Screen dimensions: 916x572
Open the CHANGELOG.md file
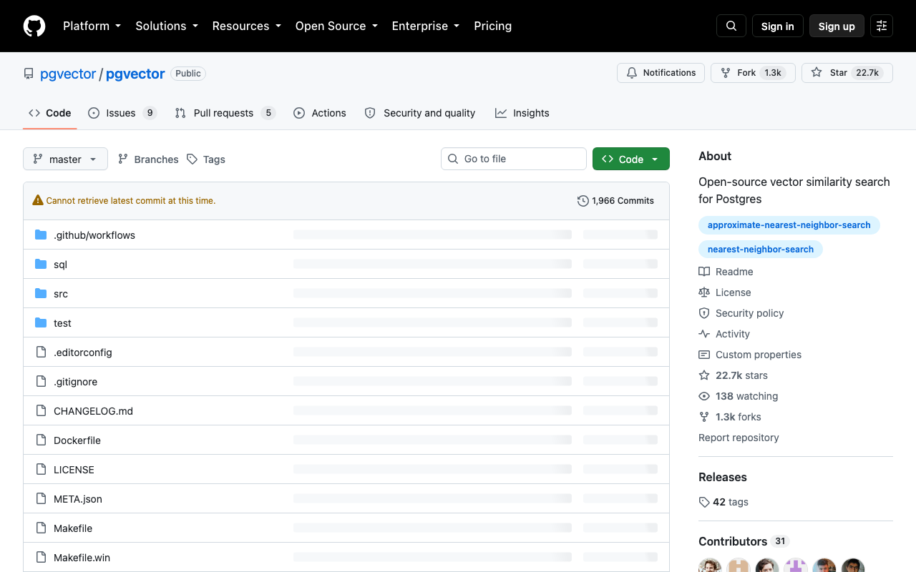[93, 411]
